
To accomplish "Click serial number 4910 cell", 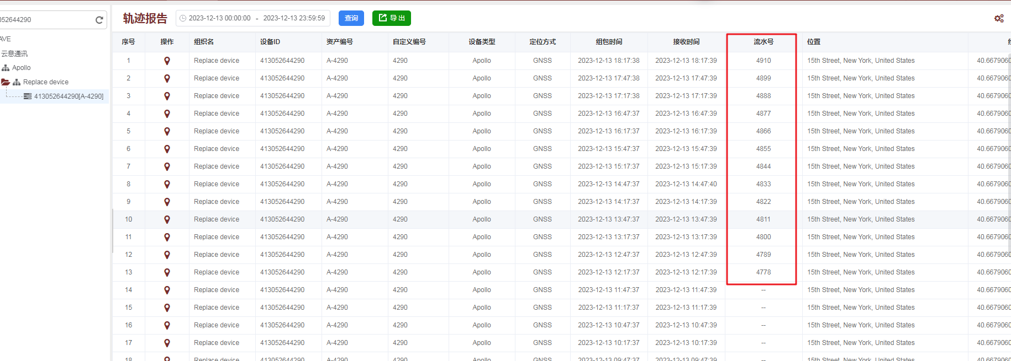I will coord(763,61).
